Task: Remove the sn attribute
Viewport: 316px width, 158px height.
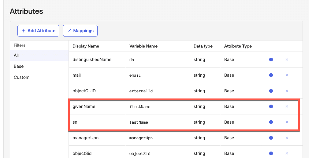Action: 287,122
